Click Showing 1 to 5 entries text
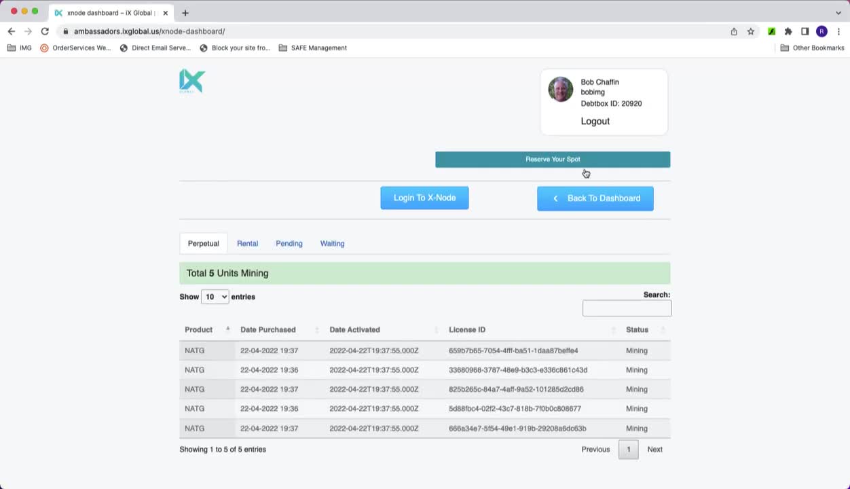This screenshot has height=489, width=850. (x=223, y=450)
